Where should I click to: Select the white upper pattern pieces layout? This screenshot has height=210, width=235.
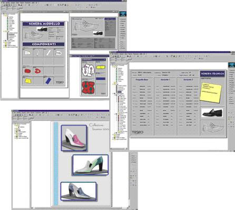tap(88, 70)
